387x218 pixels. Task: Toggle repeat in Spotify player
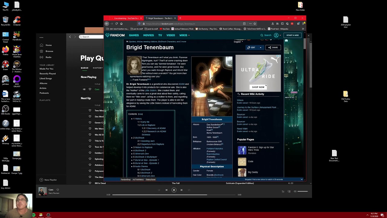pyautogui.click(x=189, y=190)
